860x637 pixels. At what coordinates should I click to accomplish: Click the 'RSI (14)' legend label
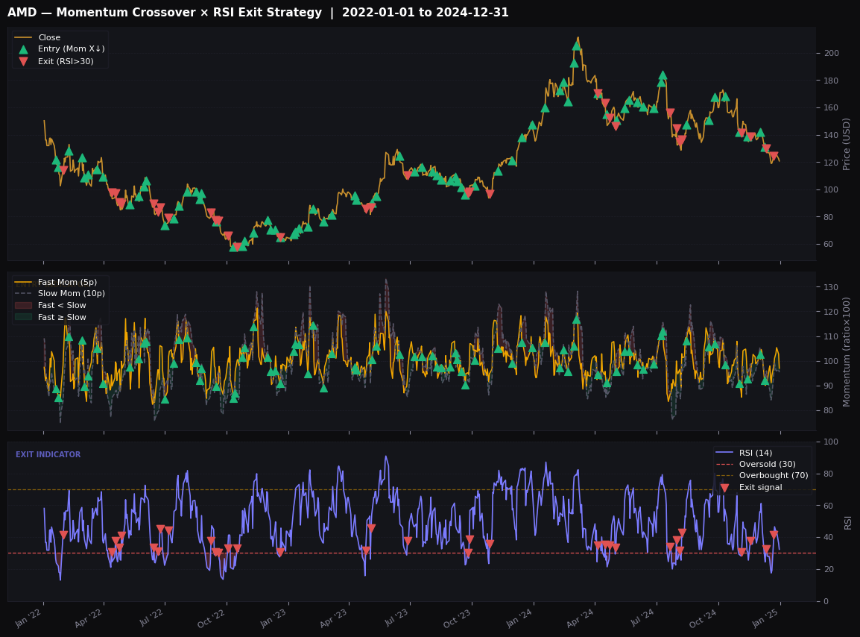(756, 453)
